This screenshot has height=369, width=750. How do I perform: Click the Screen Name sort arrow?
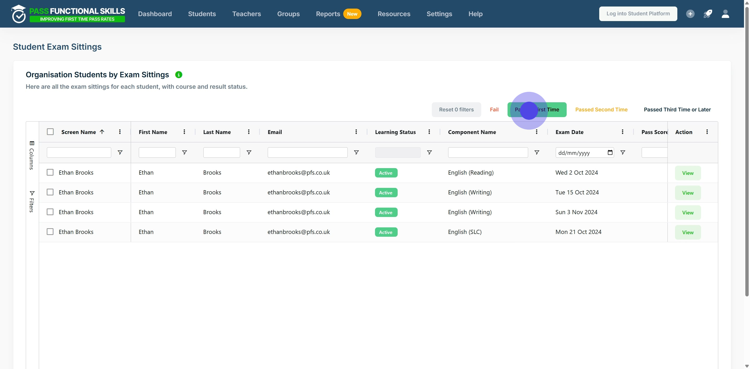tap(102, 132)
